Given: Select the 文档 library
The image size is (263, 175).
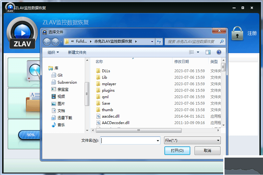Looking at the screenshot, I should pyautogui.click(x=58, y=111).
